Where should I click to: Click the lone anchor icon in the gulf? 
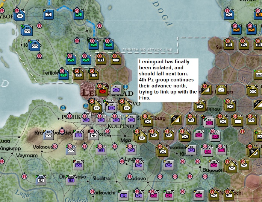coord(63,108)
